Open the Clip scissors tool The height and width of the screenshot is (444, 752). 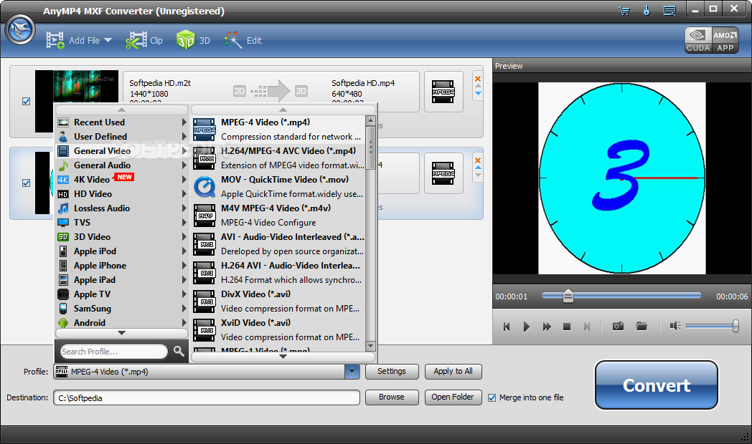144,40
